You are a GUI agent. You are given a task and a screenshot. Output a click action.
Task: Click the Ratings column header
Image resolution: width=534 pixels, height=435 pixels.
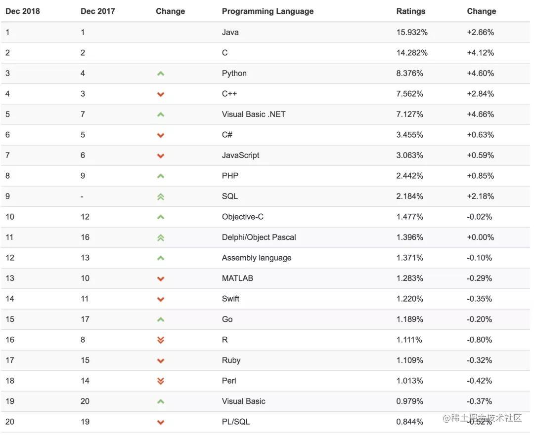click(411, 11)
